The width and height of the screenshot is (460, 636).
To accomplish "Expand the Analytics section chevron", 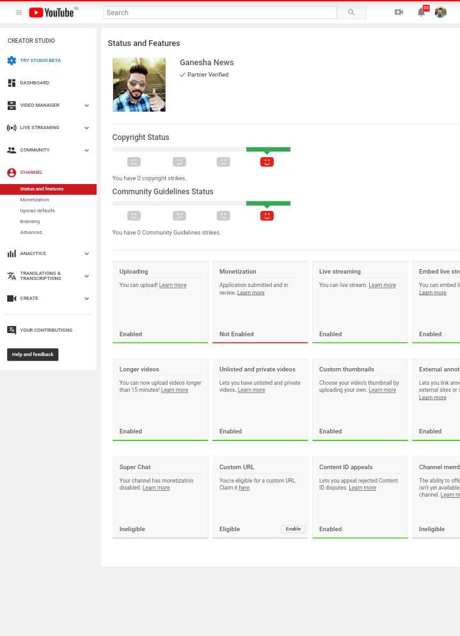I will pyautogui.click(x=86, y=254).
